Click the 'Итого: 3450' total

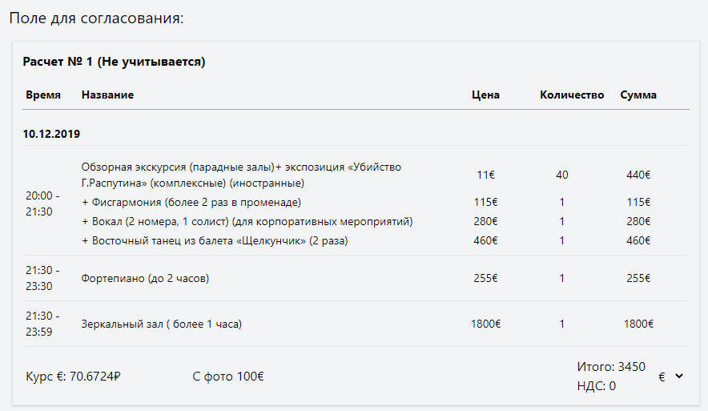(611, 367)
